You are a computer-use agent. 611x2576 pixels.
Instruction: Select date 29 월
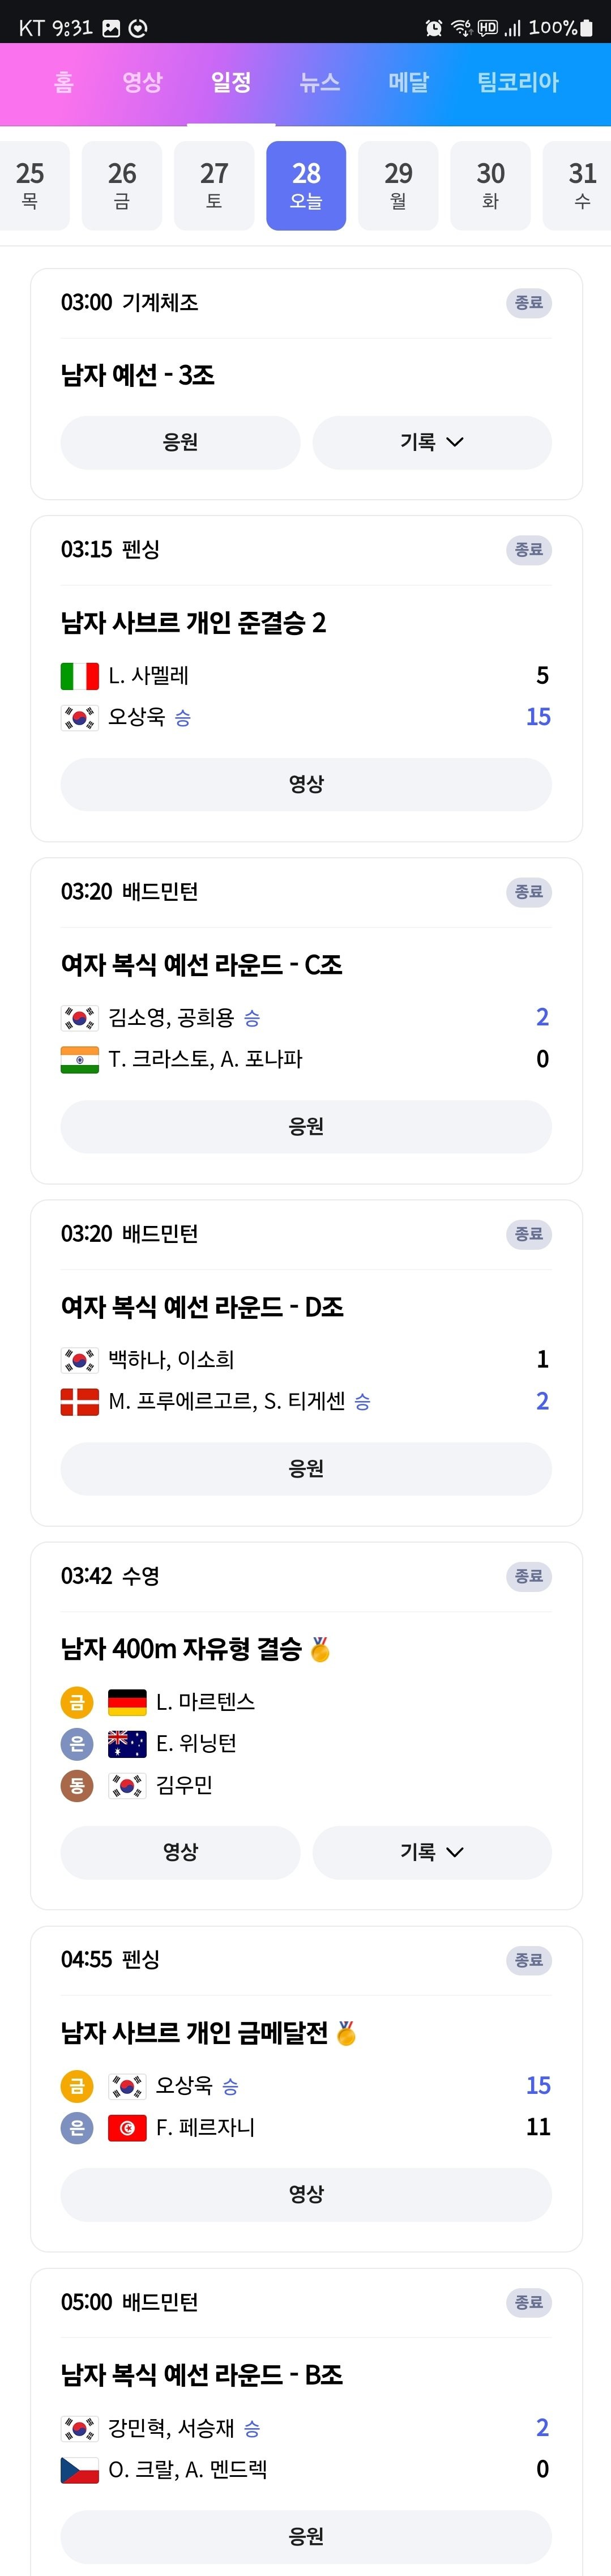(x=398, y=186)
